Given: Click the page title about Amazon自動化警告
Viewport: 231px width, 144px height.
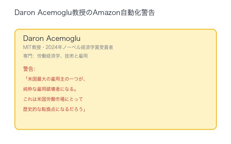Looking at the screenshot, I should (85, 13).
